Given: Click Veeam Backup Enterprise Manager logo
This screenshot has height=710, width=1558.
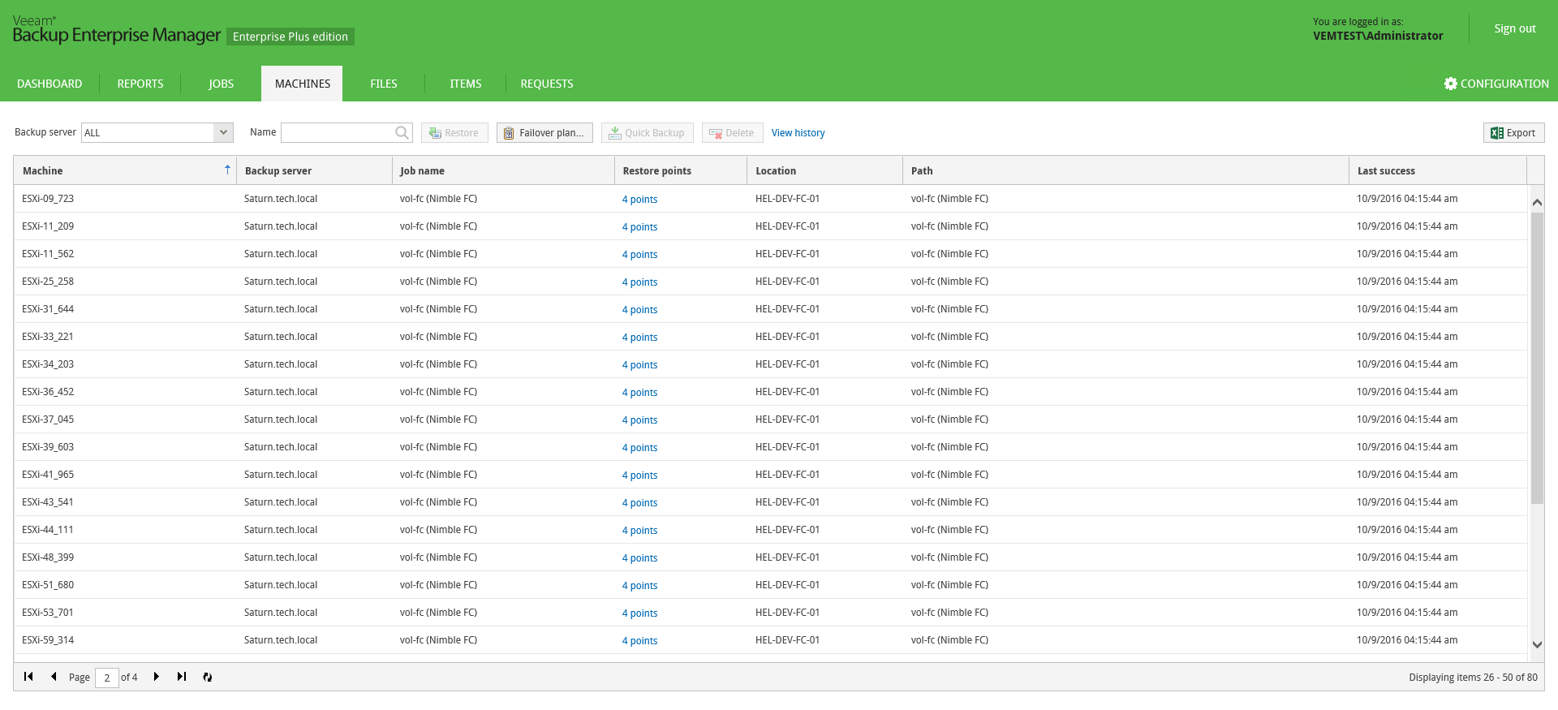Looking at the screenshot, I should 116,30.
